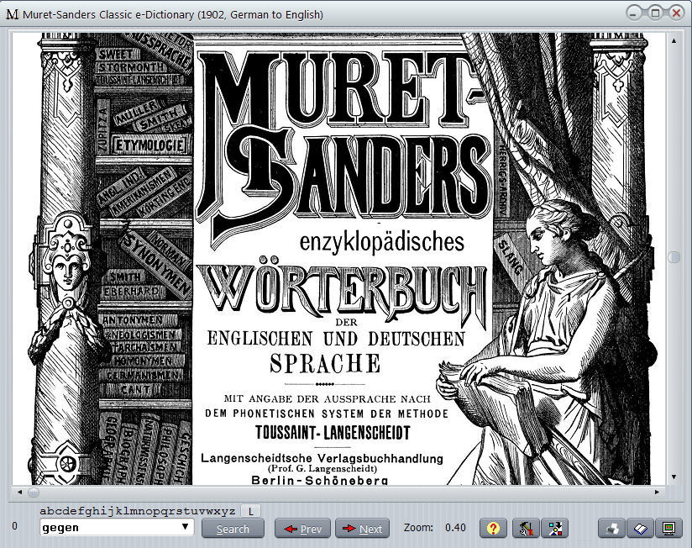Minimize the dictionary window

[634, 13]
